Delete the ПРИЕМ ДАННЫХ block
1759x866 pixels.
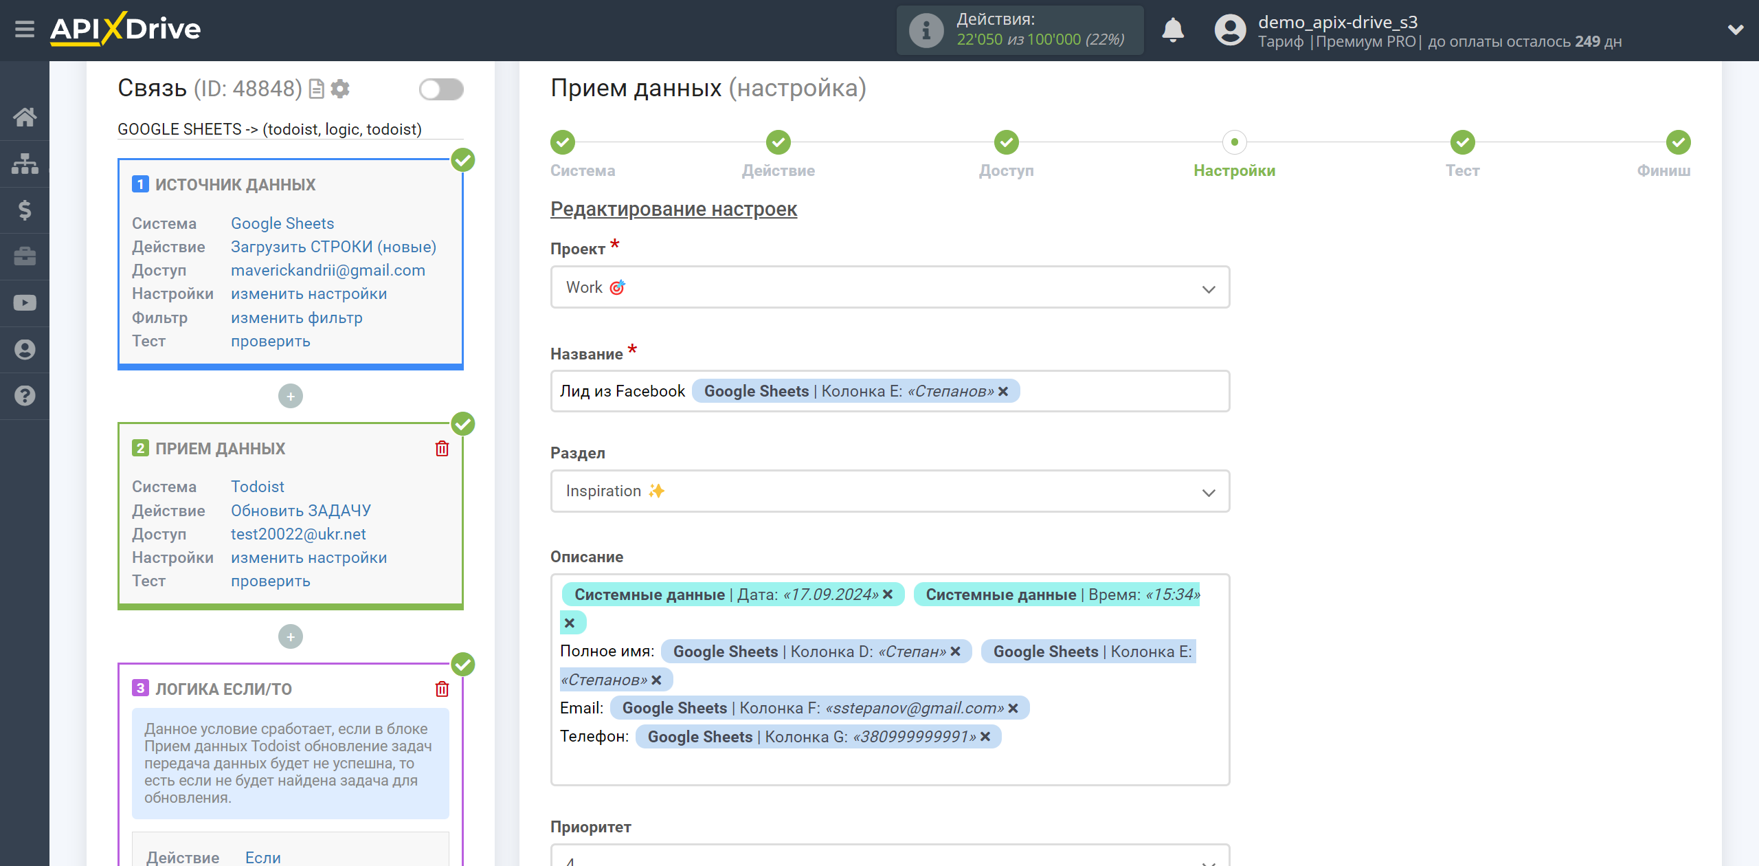[442, 449]
